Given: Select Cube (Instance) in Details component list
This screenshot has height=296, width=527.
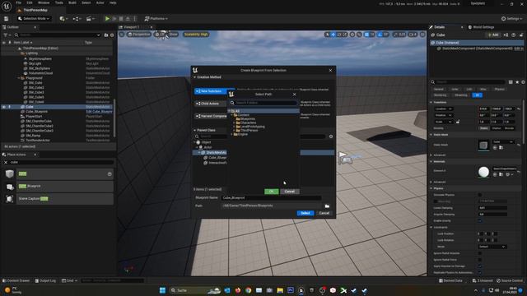Looking at the screenshot, I should point(477,43).
